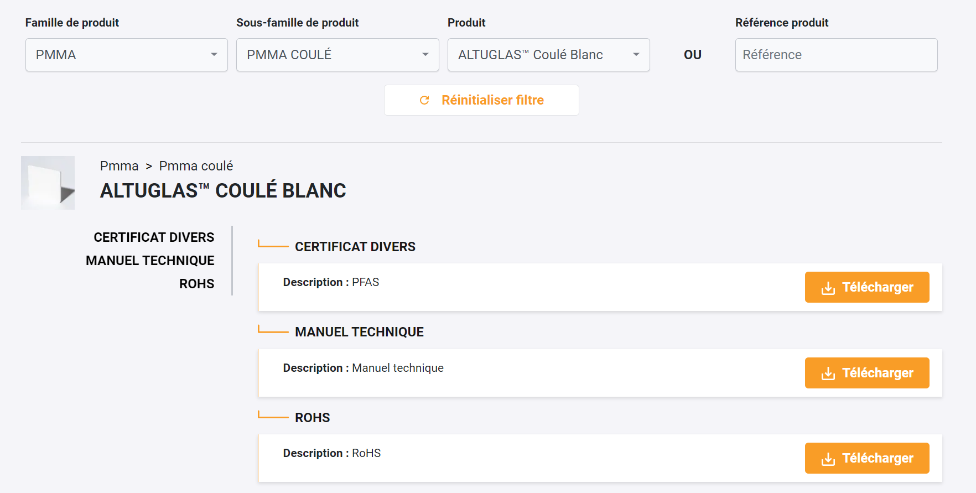Screen dimensions: 976x493
Task: Click the ALTUGLAS white sheet product thumbnail
Action: 48,183
